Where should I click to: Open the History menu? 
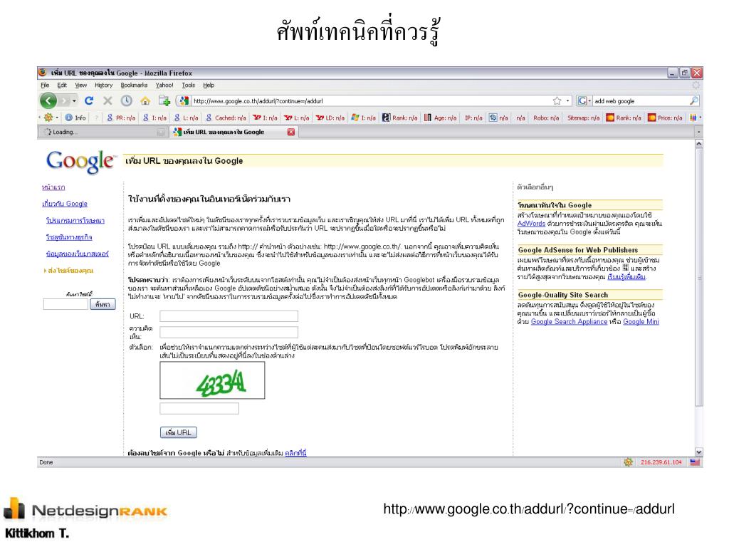[x=104, y=85]
